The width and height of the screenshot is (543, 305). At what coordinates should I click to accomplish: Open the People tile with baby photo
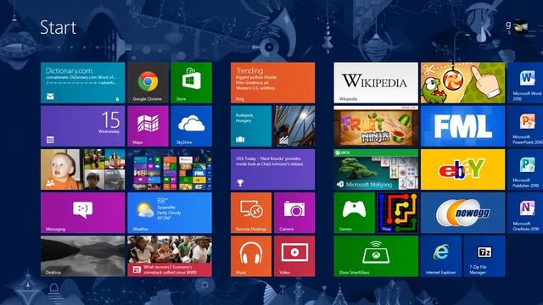[83, 169]
